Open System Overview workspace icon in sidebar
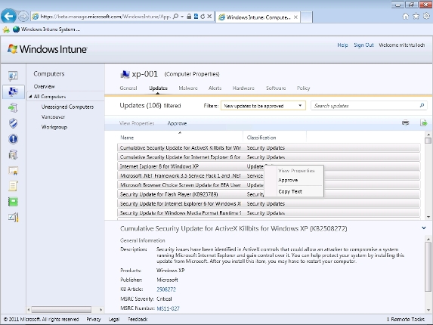 13,76
